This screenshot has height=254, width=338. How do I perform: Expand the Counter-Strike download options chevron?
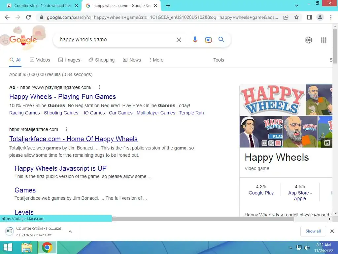70,231
